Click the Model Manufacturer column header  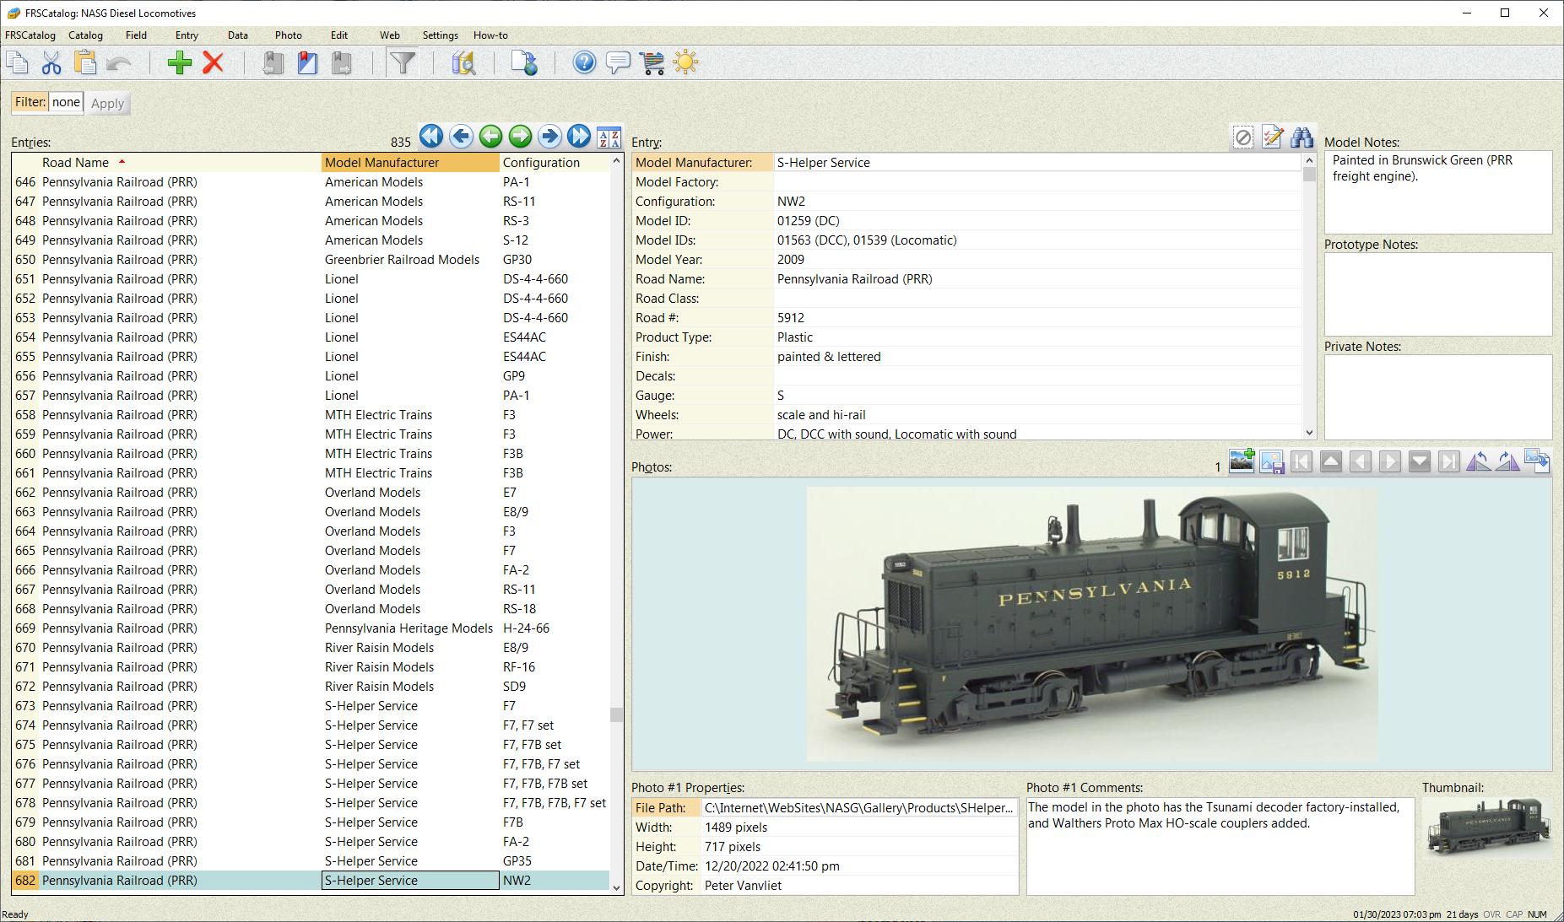pos(410,162)
